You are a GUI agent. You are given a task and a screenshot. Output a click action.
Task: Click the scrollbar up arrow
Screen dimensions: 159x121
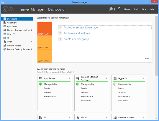[156, 15]
